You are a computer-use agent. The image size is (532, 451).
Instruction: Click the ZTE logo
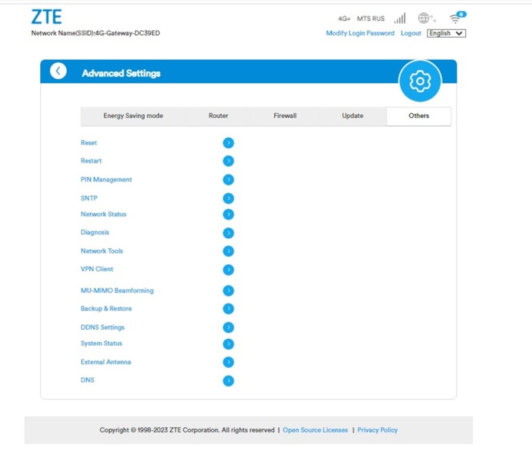46,17
